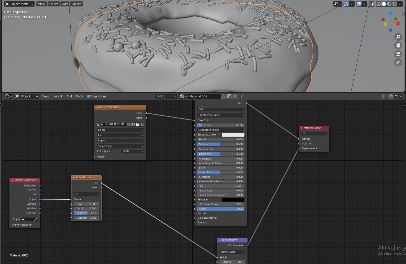406x264 pixels.
Task: Open the viewport shading options dropdown
Action: pos(400,4)
